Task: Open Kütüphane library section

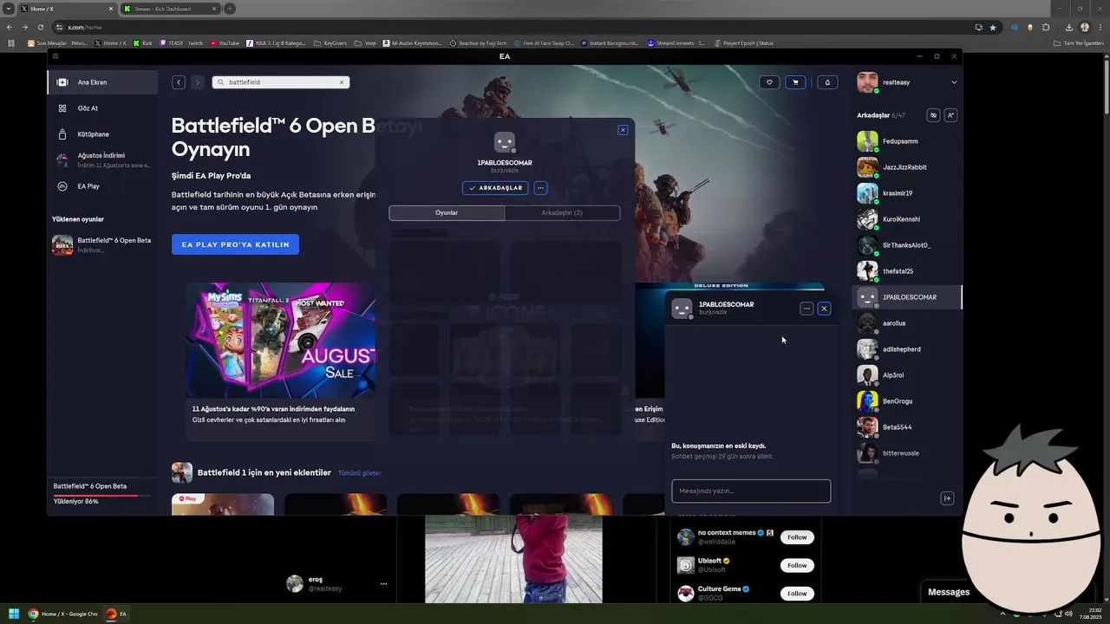Action: 102,134
